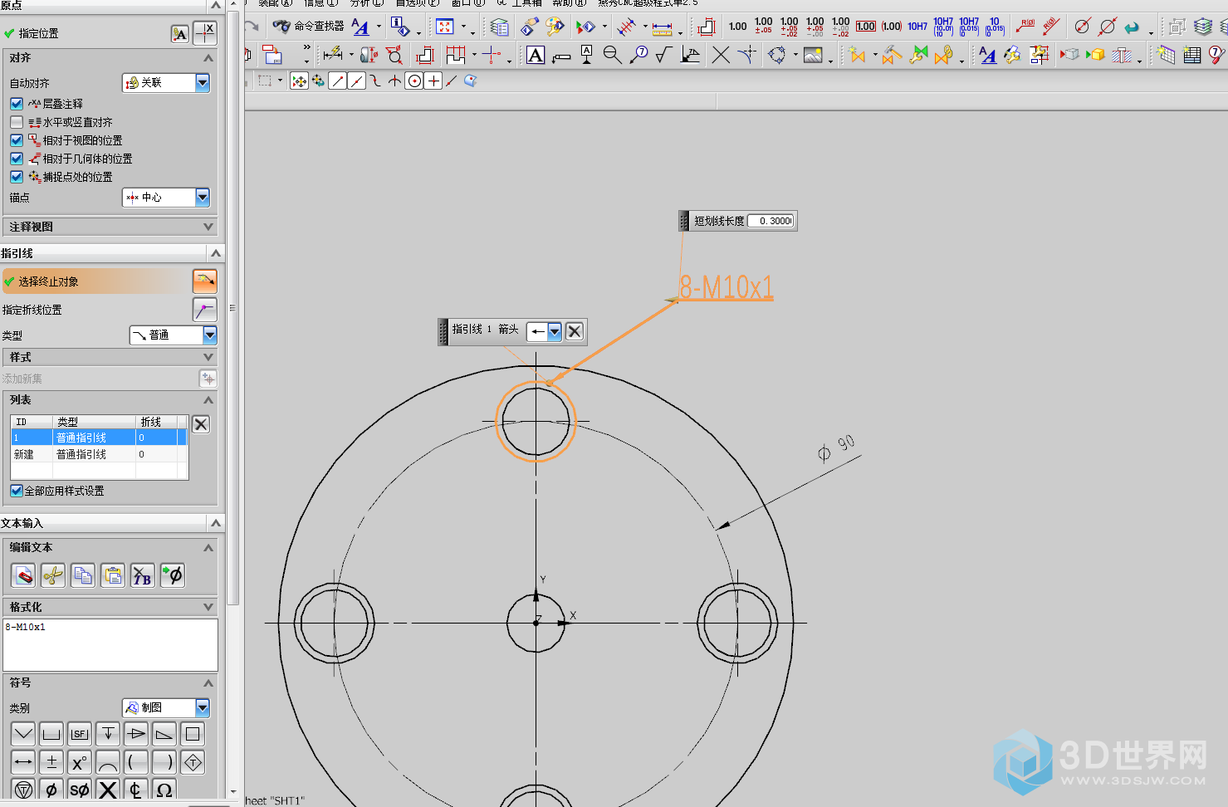Insert the plus-minus symbol
The height and width of the screenshot is (807, 1228).
tap(51, 762)
